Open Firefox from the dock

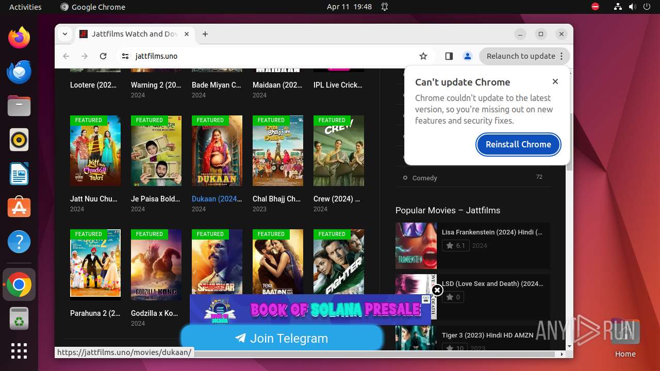19,38
